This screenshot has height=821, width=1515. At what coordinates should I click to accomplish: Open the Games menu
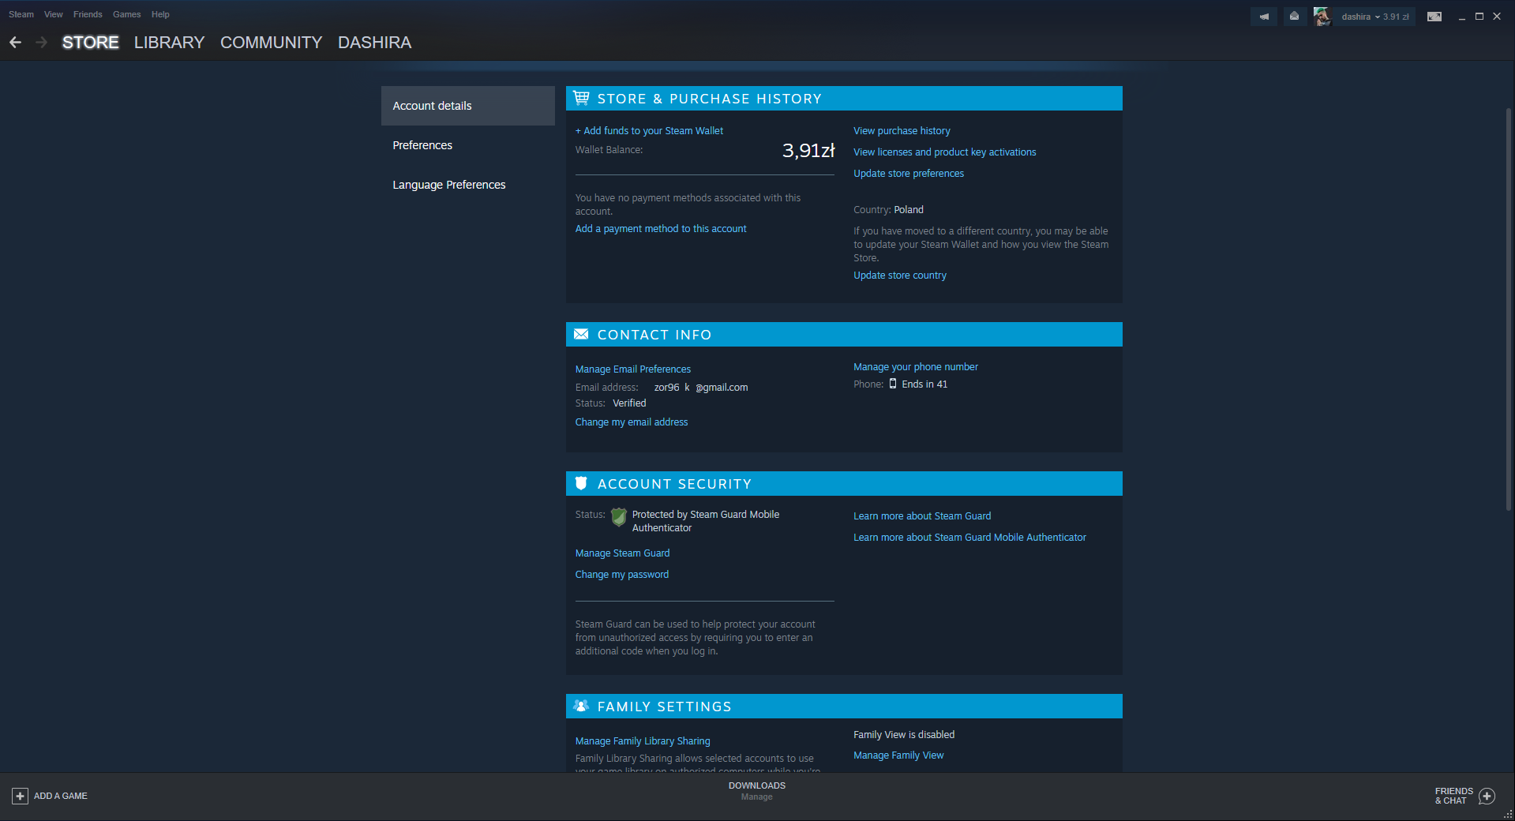[x=126, y=14]
